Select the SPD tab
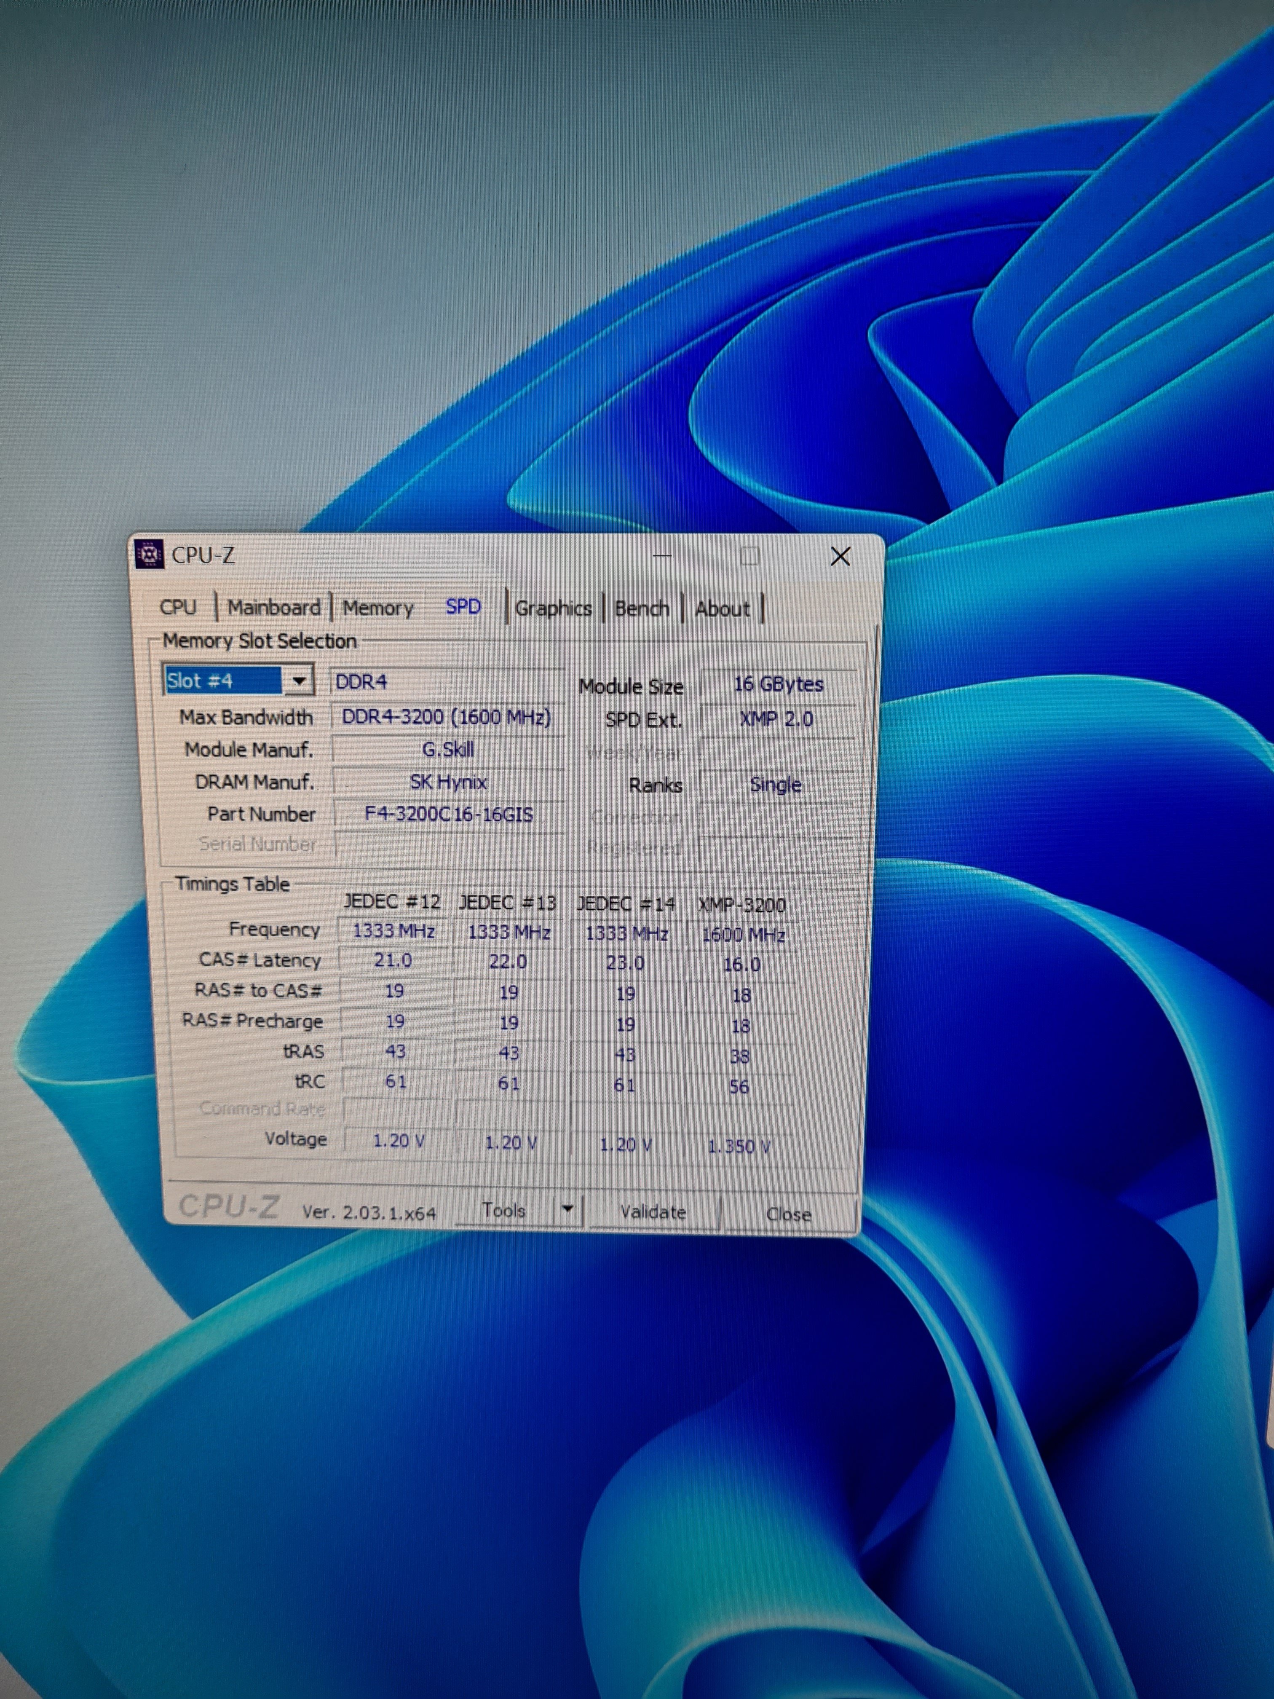The height and width of the screenshot is (1699, 1274). coord(463,606)
